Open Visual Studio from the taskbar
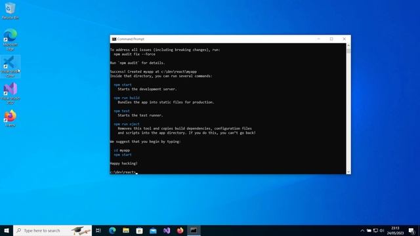Screen dimensions: 420x236 pyautogui.click(x=167, y=230)
